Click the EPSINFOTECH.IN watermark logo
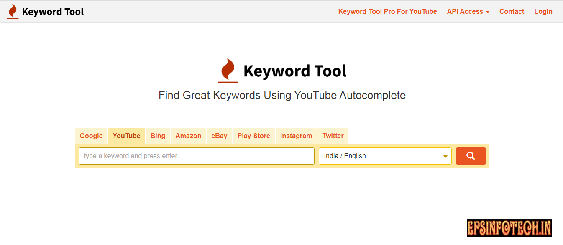 (509, 228)
